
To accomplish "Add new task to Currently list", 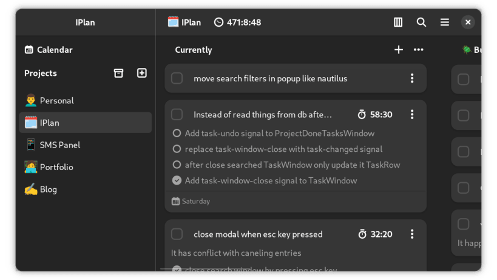I will (x=399, y=50).
